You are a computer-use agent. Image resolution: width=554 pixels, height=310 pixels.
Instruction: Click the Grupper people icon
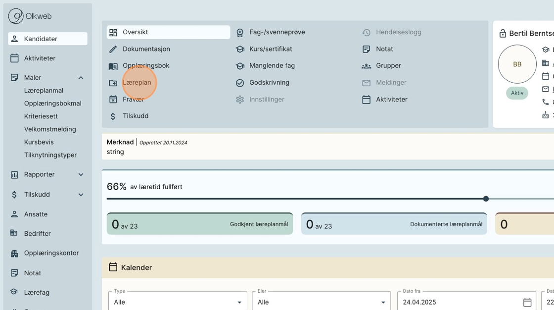point(367,66)
